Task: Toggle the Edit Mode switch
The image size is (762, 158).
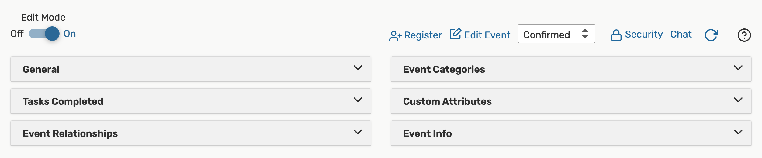Action: pyautogui.click(x=44, y=34)
